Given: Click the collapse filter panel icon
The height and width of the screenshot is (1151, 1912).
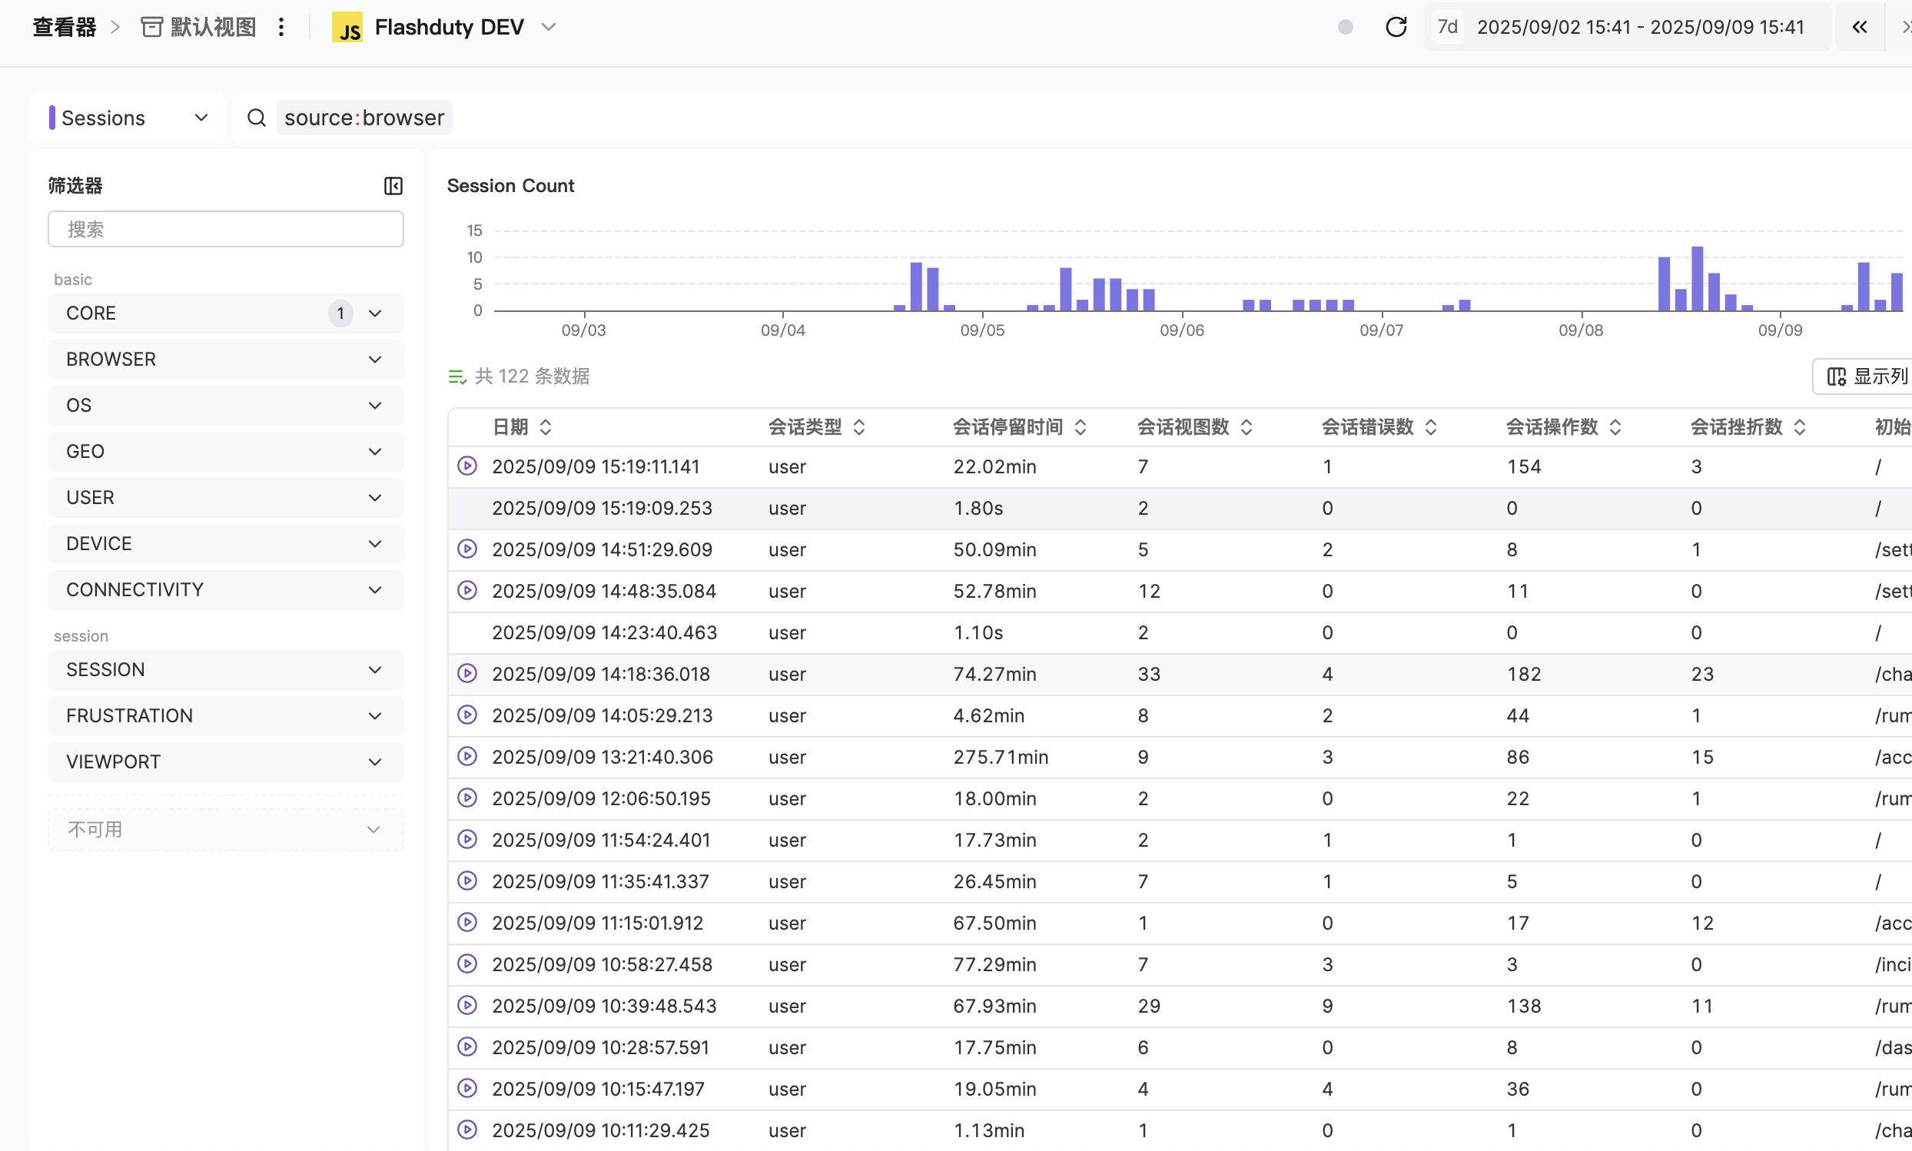Looking at the screenshot, I should click(393, 186).
